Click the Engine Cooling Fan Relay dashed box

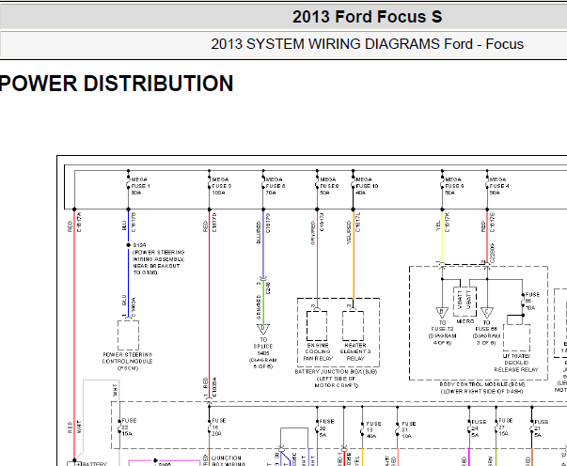[x=317, y=325]
